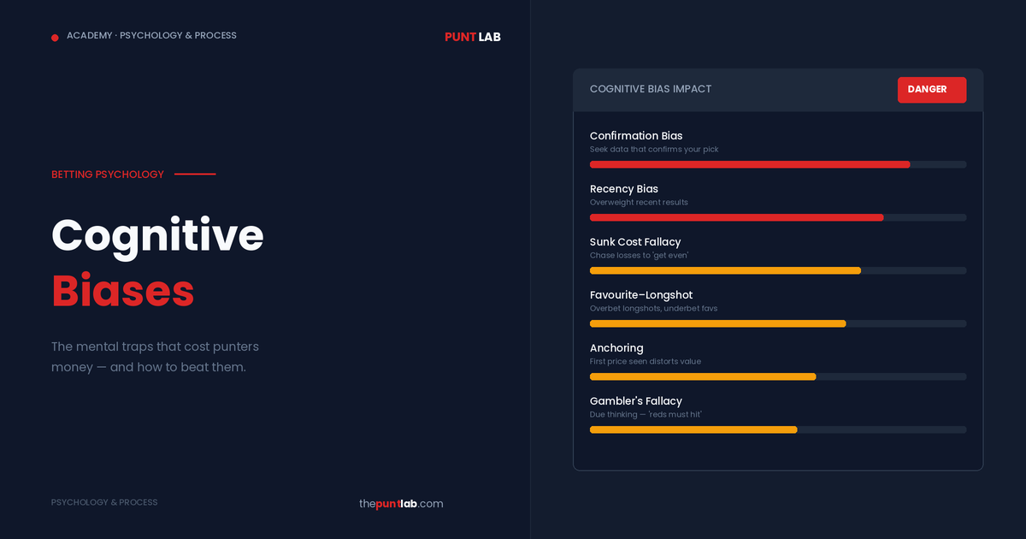Viewport: 1026px width, 539px height.
Task: Click the Recency Bias impact bar
Action: pyautogui.click(x=777, y=217)
